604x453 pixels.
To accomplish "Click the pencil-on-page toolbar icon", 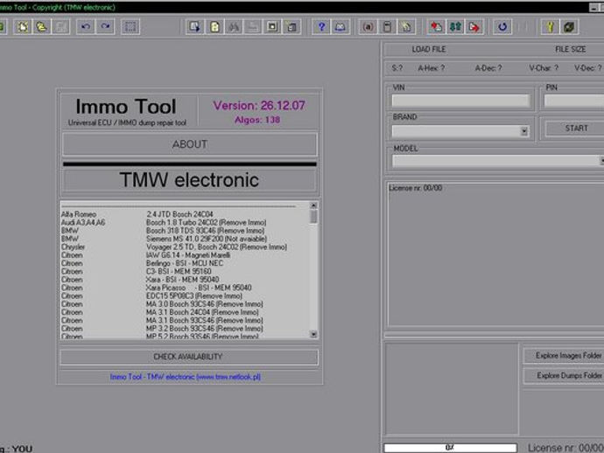I will coord(406,27).
